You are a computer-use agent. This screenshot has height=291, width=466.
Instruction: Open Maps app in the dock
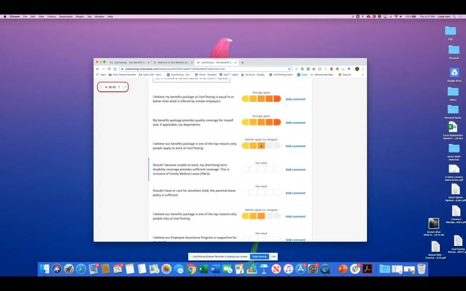(154, 269)
